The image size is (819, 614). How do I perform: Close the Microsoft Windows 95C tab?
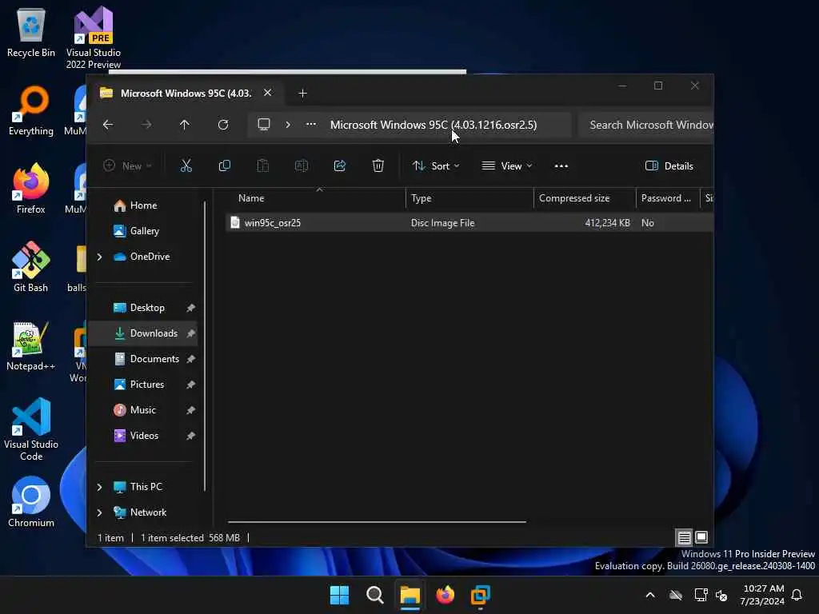pyautogui.click(x=267, y=93)
